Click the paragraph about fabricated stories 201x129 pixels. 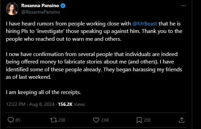(x=94, y=66)
